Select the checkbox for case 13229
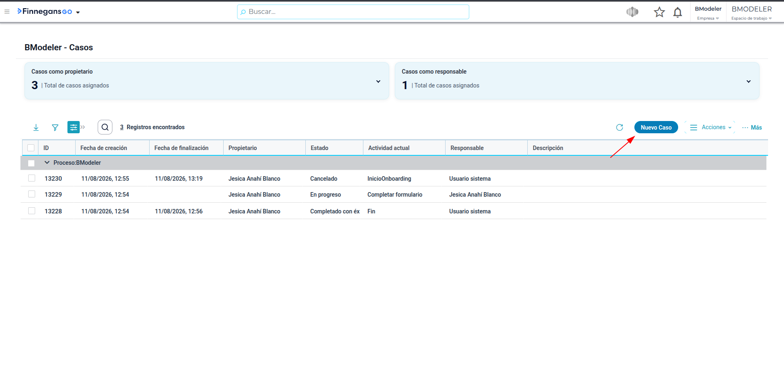784x372 pixels. 31,194
